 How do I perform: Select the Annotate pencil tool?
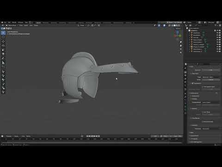tap(3, 58)
